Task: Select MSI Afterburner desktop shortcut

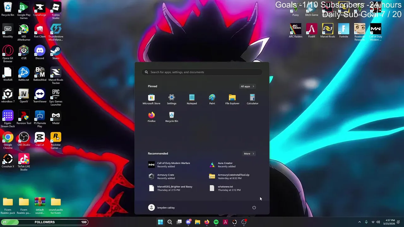Action: coord(24,32)
